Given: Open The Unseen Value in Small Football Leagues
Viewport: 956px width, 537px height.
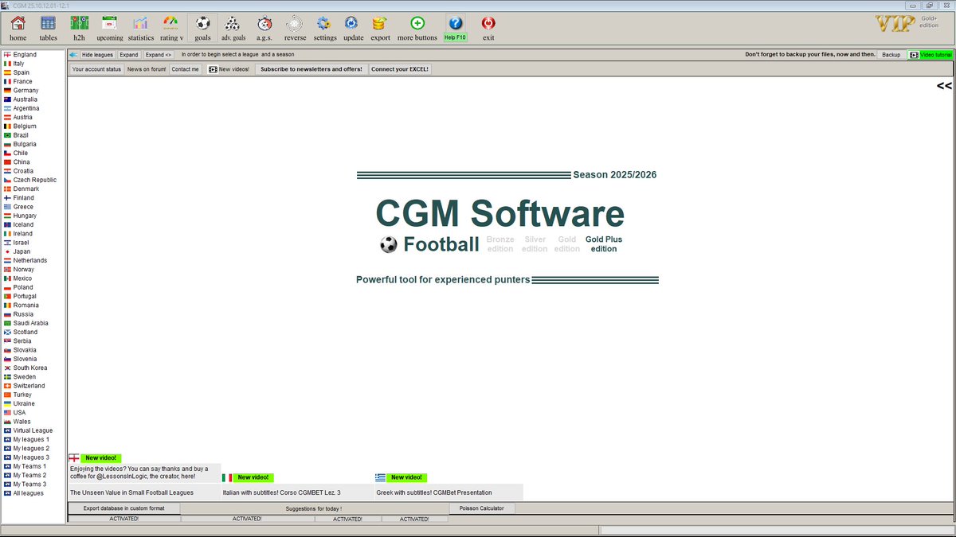Looking at the screenshot, I should 144,492.
